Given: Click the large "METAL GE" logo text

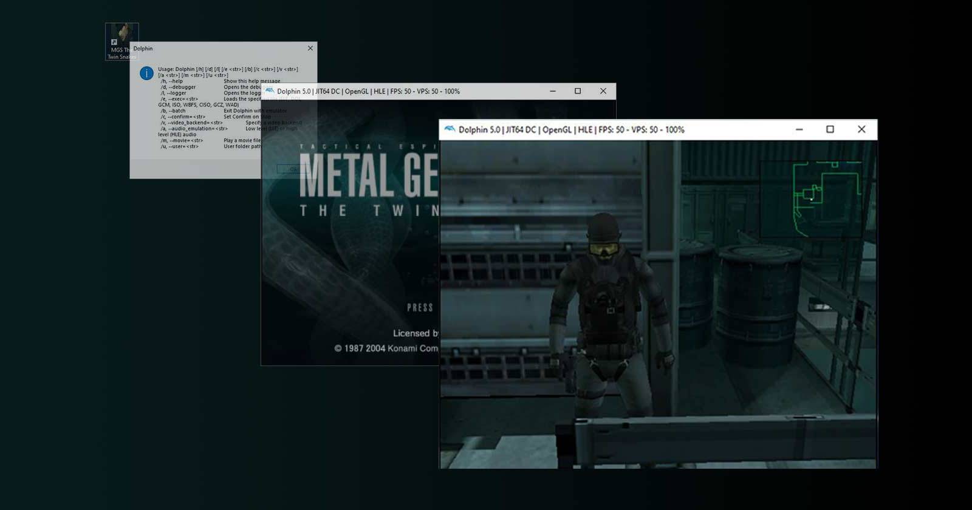Looking at the screenshot, I should point(369,175).
